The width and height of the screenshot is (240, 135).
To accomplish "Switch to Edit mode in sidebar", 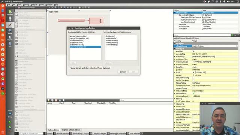I will [x=10, y=19].
